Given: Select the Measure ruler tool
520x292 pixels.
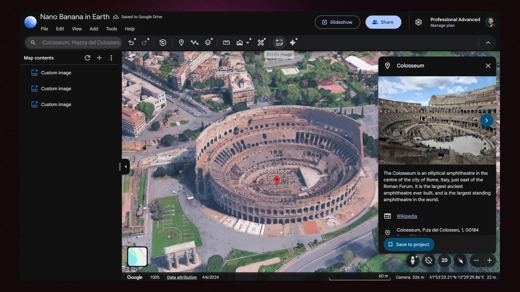Looking at the screenshot, I should pos(226,42).
